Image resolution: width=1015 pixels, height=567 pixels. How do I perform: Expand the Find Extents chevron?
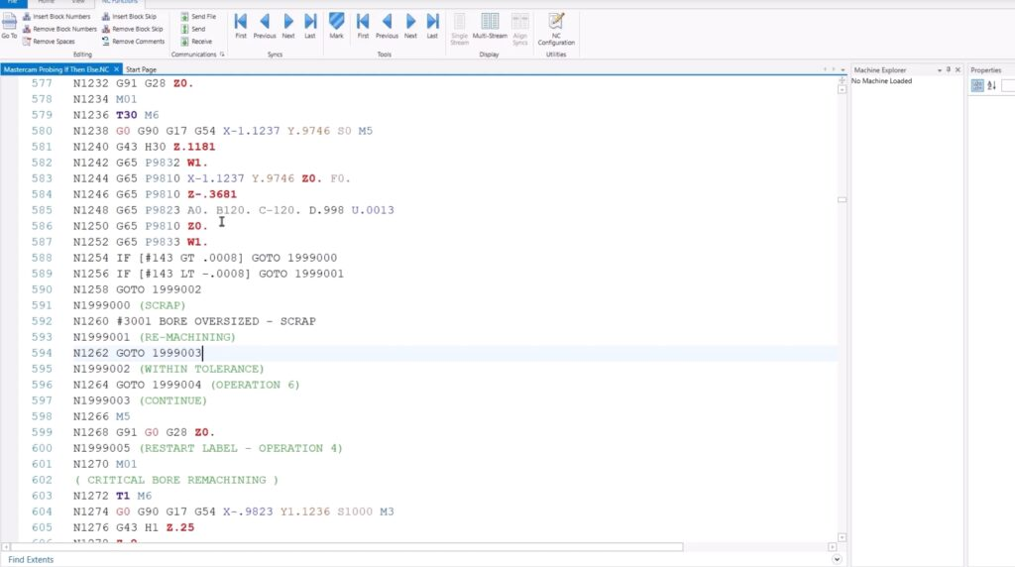coord(837,559)
